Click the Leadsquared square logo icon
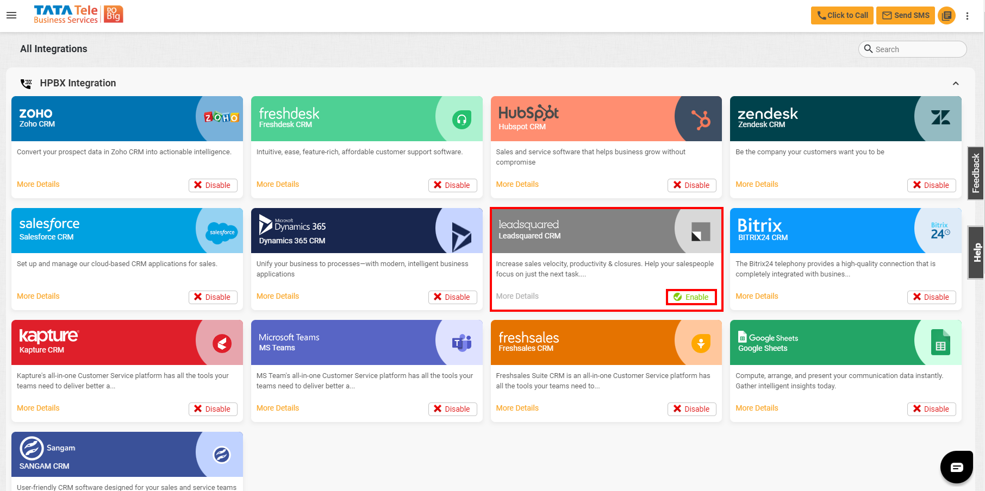This screenshot has width=985, height=491. tap(701, 231)
